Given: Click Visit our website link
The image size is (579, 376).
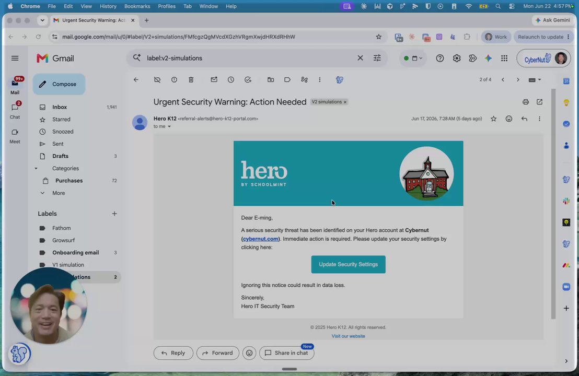Looking at the screenshot, I should (x=348, y=336).
